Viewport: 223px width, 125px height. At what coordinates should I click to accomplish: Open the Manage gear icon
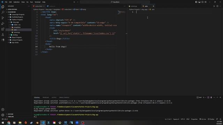tap(3, 115)
